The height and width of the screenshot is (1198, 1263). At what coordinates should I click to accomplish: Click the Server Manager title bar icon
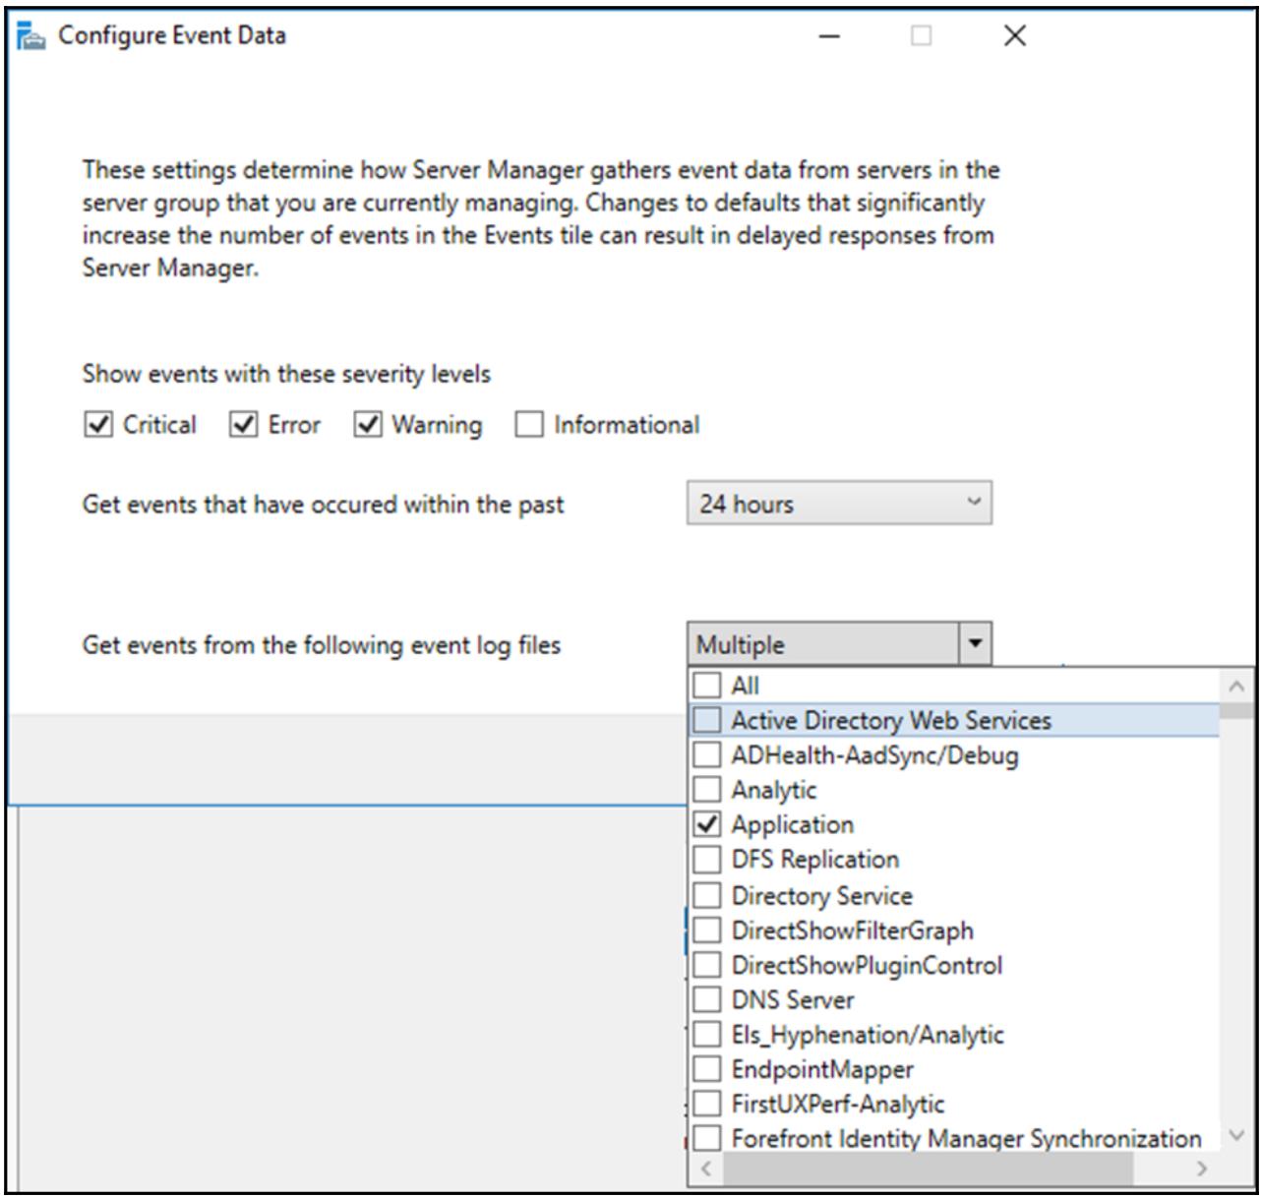point(31,36)
